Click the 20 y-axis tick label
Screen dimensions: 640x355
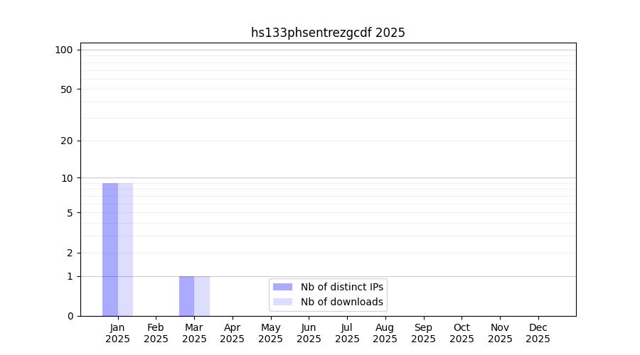(x=67, y=141)
